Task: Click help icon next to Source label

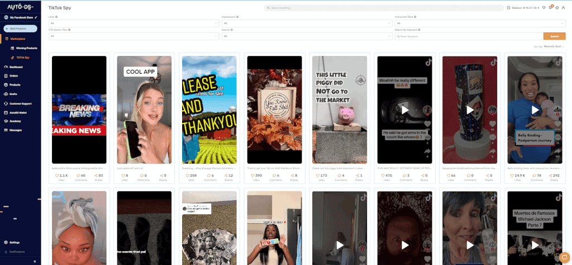Action: 232,30
